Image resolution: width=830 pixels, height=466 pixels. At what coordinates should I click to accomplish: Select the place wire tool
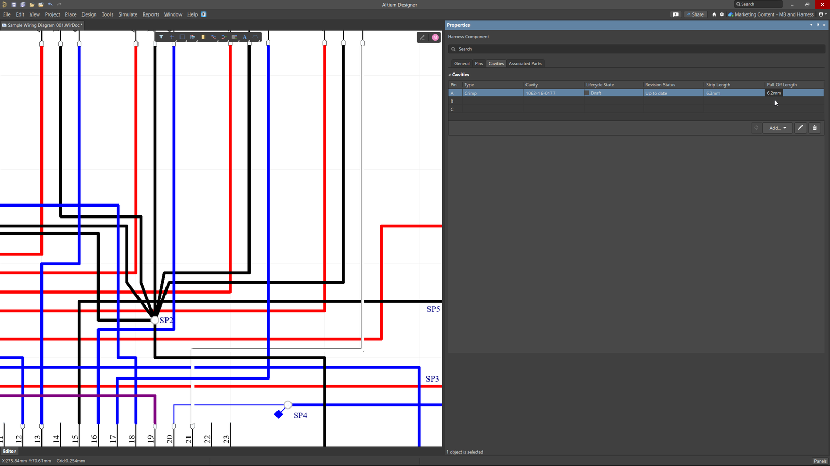(x=213, y=37)
